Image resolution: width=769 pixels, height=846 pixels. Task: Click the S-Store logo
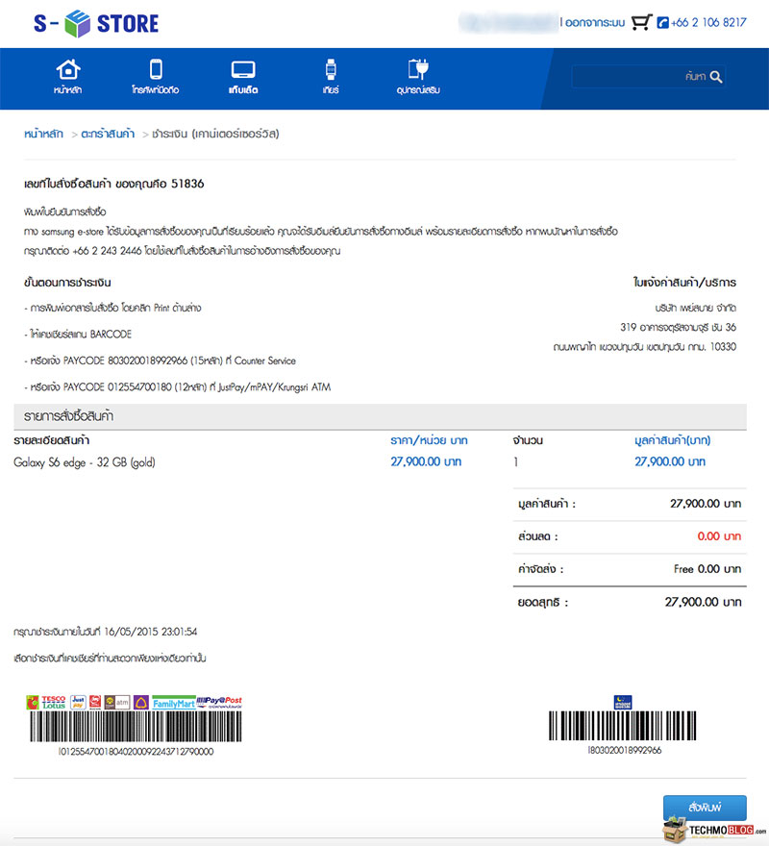point(96,23)
